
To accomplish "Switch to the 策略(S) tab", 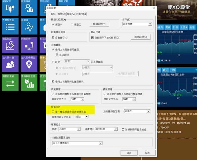I will coord(71,14).
